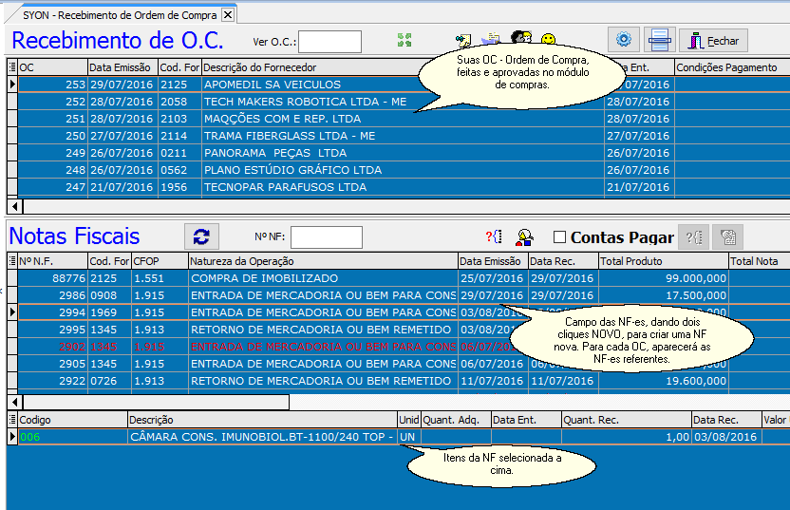The height and width of the screenshot is (510, 790).
Task: Click the red question mark icon
Action: coord(493,237)
